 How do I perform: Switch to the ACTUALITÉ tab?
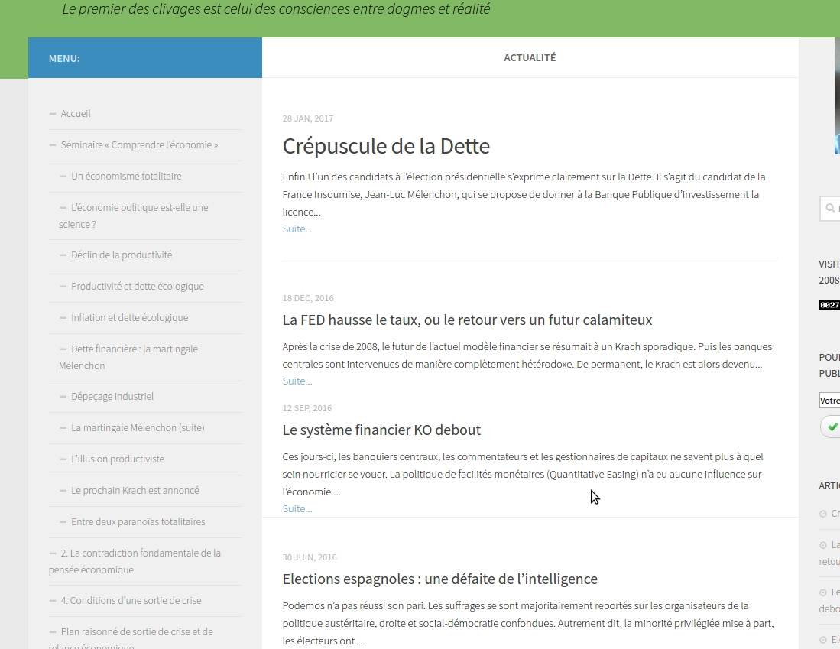pyautogui.click(x=530, y=57)
